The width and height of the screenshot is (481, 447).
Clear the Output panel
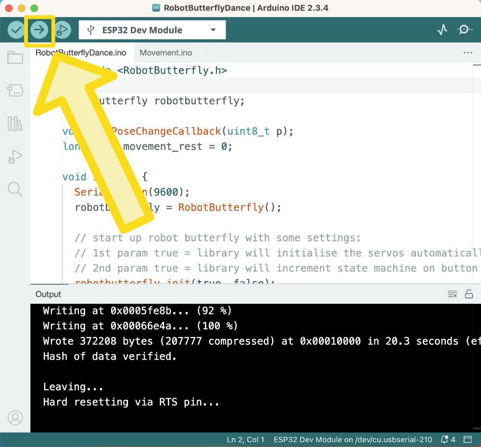452,294
